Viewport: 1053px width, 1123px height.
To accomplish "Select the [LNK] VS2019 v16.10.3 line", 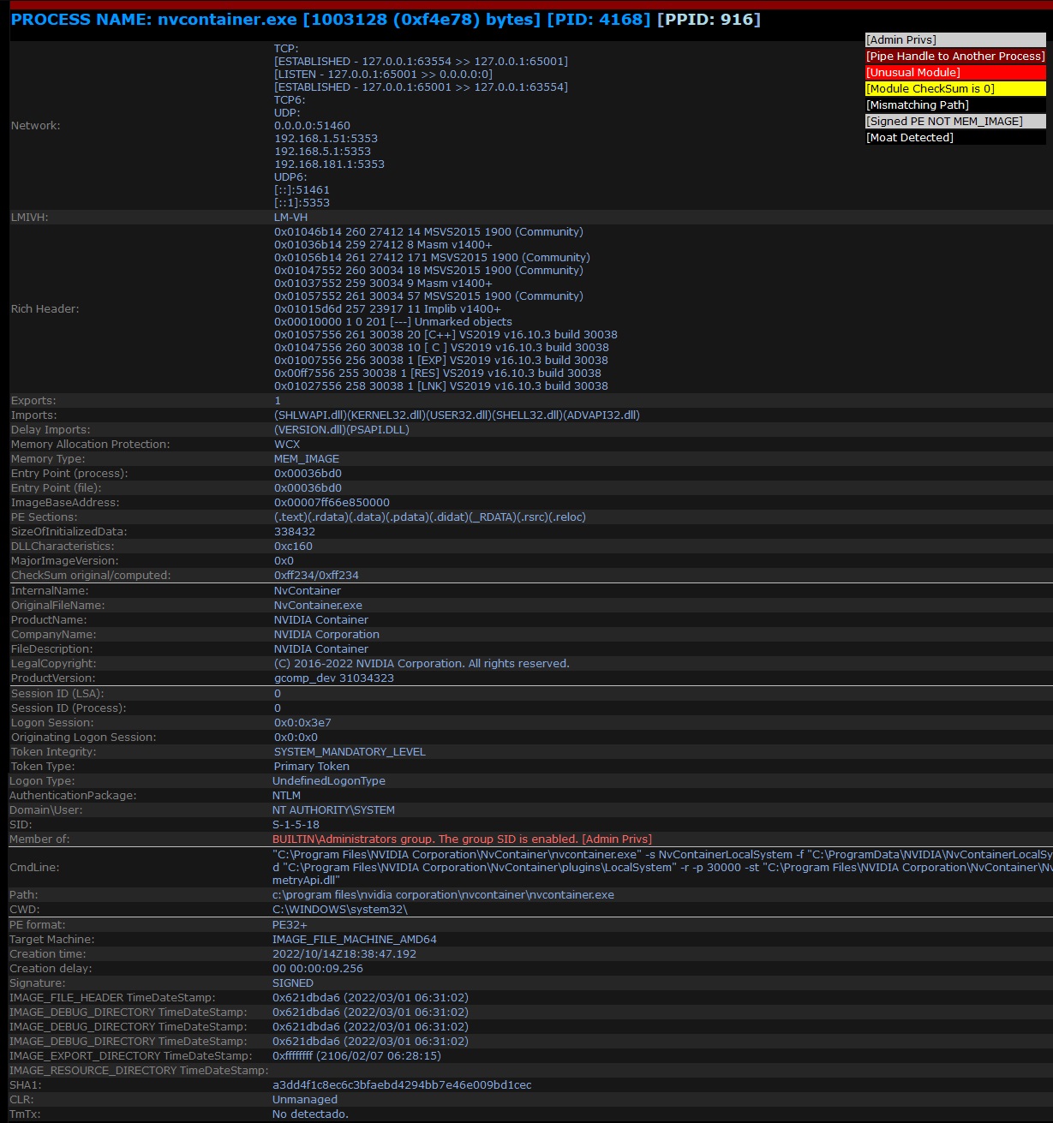I will coord(441,386).
